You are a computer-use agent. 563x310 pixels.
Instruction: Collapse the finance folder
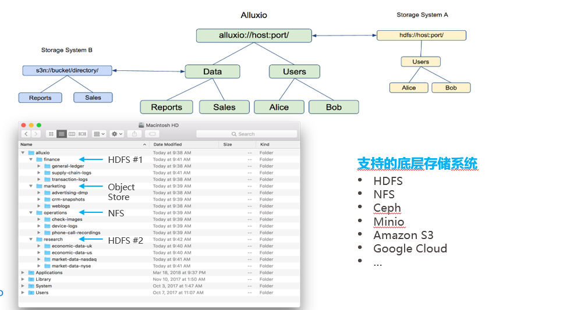pyautogui.click(x=31, y=159)
